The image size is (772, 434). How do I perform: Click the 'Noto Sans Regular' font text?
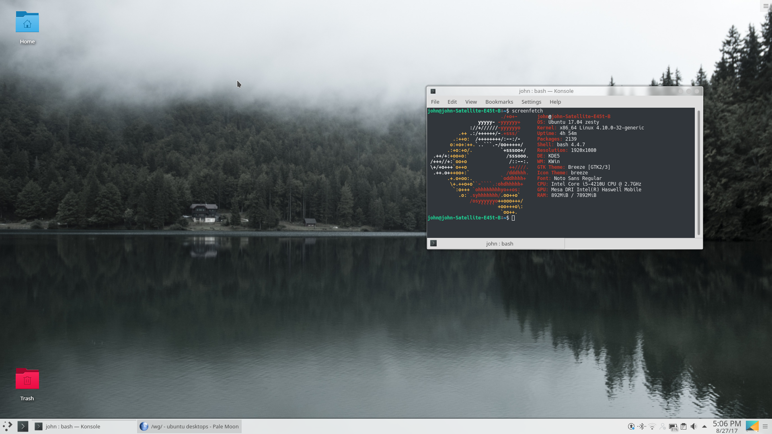(578, 178)
